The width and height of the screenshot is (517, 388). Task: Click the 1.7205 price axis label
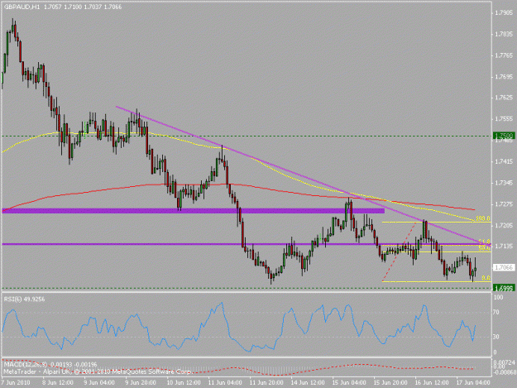504,225
